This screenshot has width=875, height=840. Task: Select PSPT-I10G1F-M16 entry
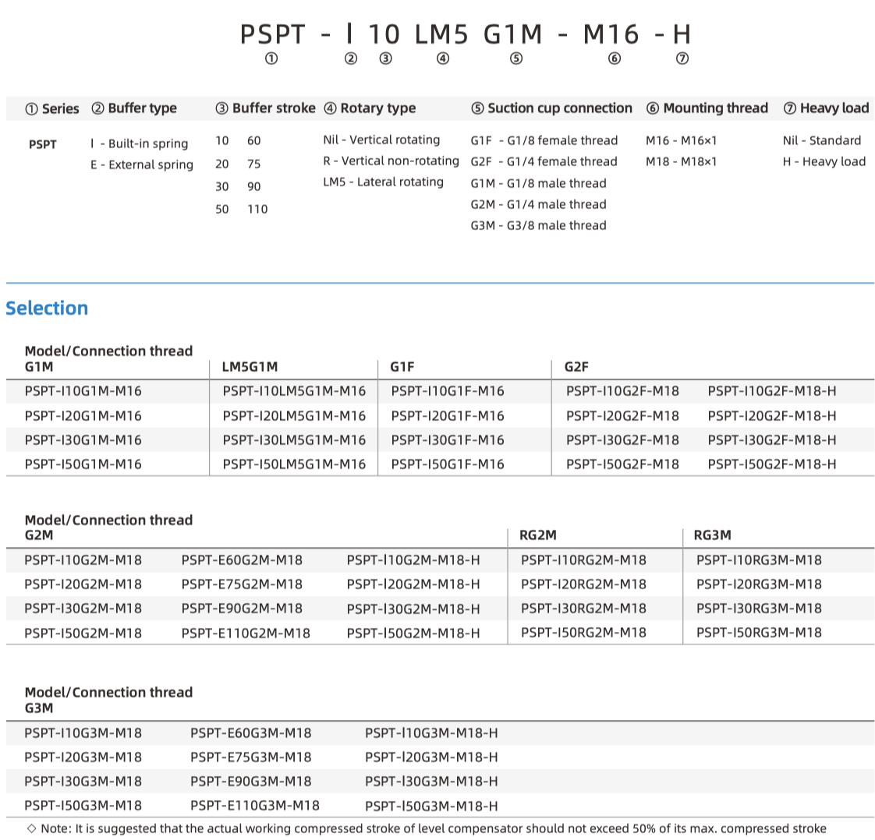click(448, 391)
